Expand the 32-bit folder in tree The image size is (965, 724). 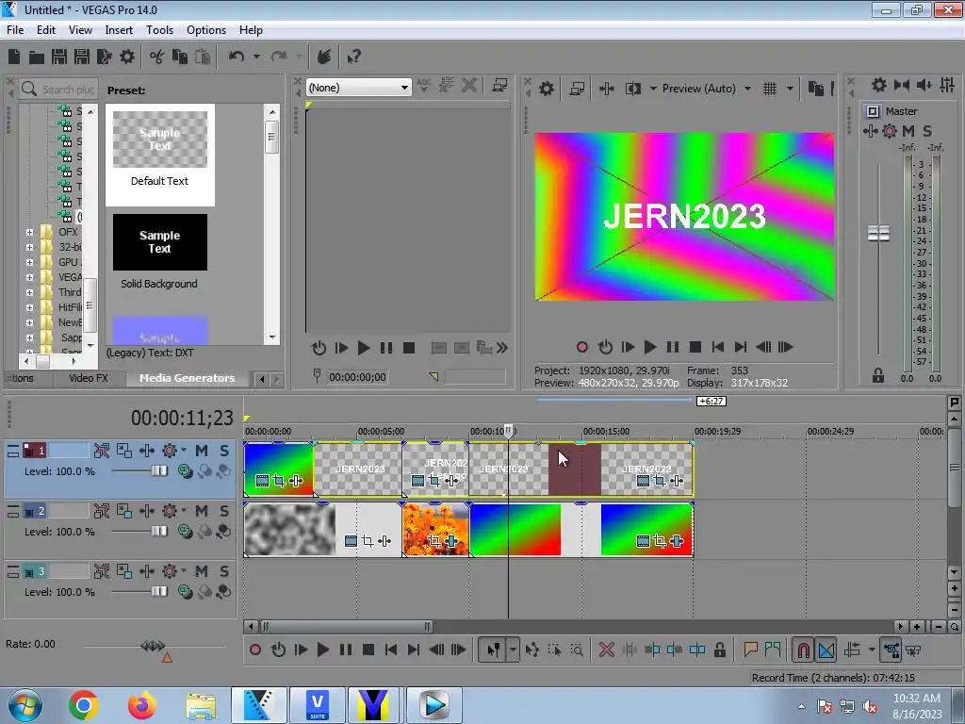pos(29,247)
